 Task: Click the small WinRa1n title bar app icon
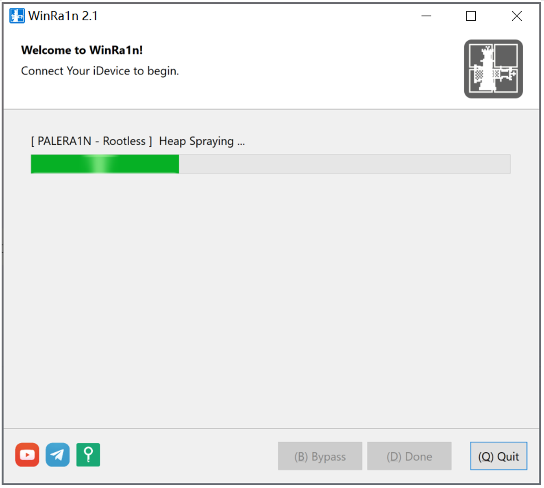[17, 16]
